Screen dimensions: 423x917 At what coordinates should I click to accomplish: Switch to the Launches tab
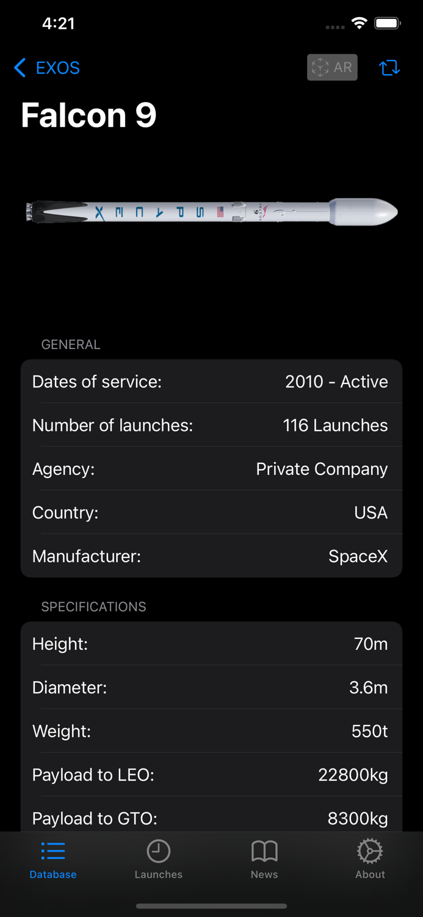158,859
